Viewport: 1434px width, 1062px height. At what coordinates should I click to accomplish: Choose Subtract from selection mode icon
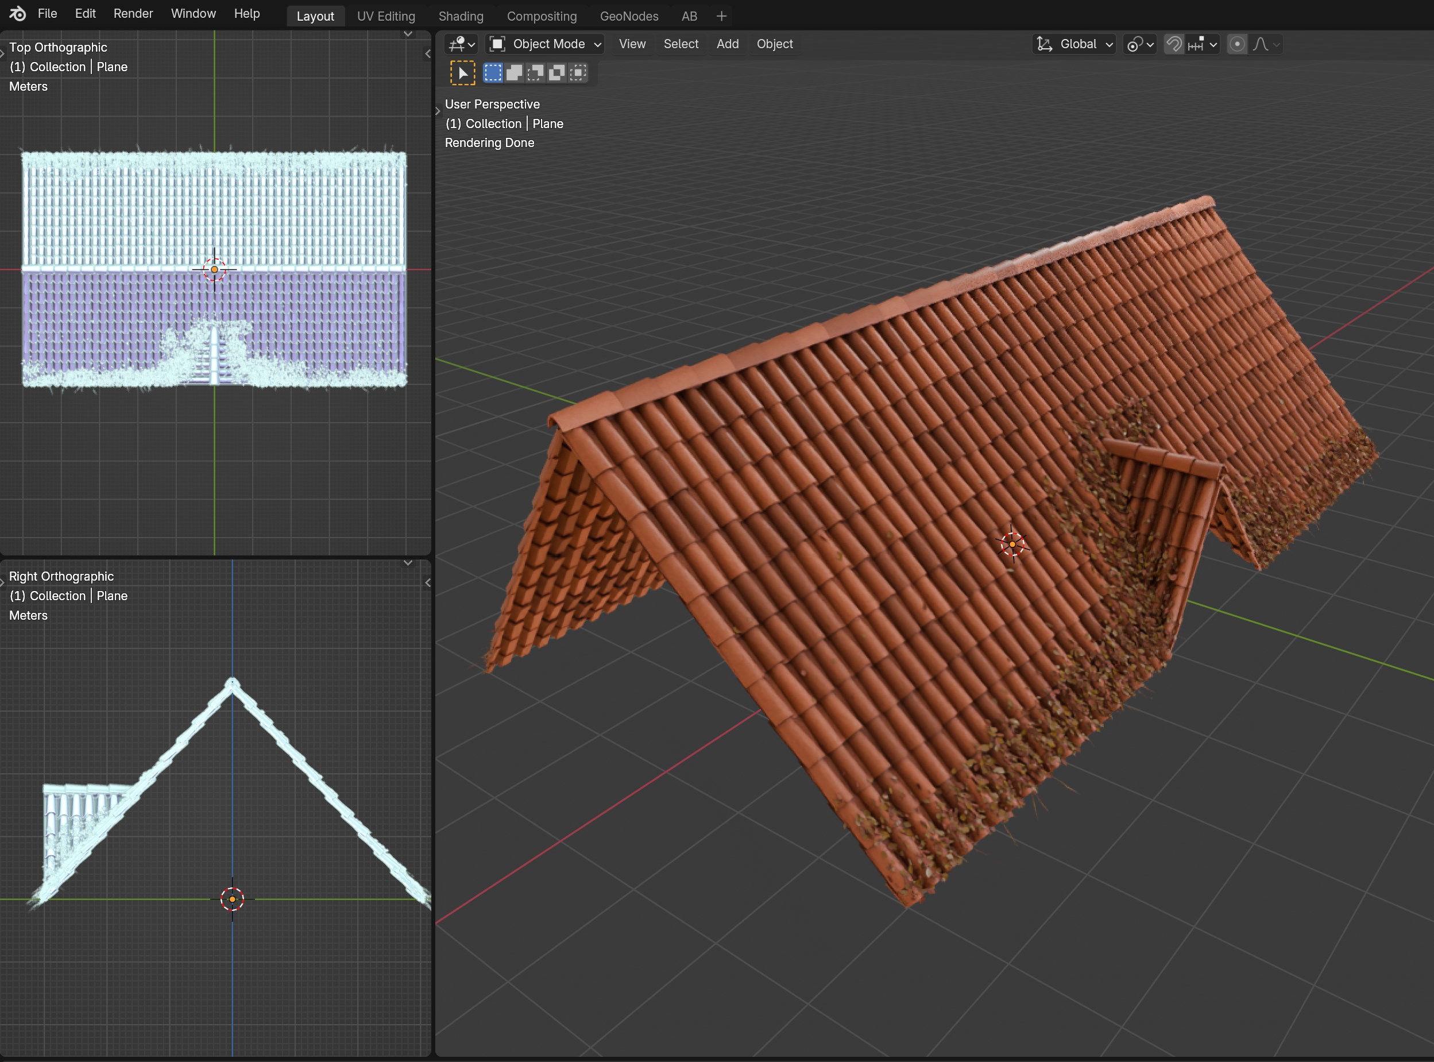(x=535, y=72)
